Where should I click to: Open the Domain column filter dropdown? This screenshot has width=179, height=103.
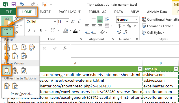[x=176, y=69]
